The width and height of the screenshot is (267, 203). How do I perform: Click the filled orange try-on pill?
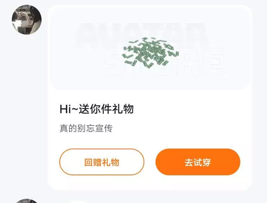pyautogui.click(x=198, y=162)
